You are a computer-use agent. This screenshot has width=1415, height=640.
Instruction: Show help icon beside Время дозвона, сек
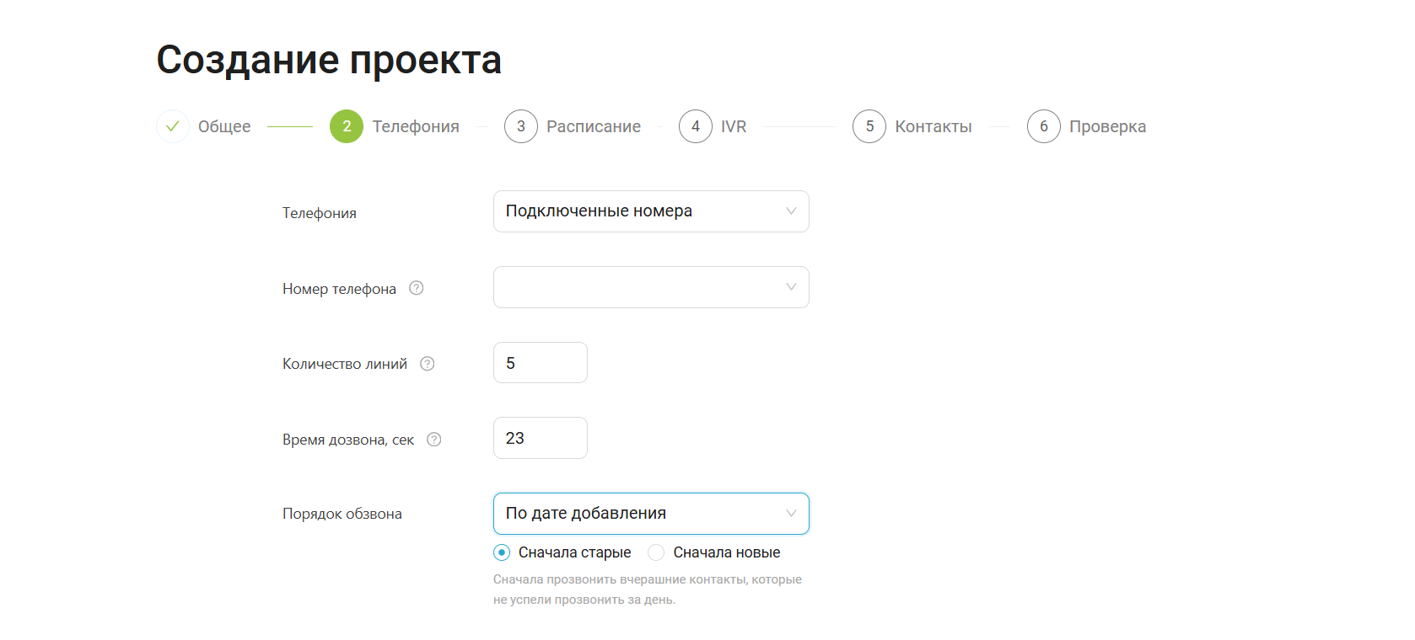click(434, 440)
